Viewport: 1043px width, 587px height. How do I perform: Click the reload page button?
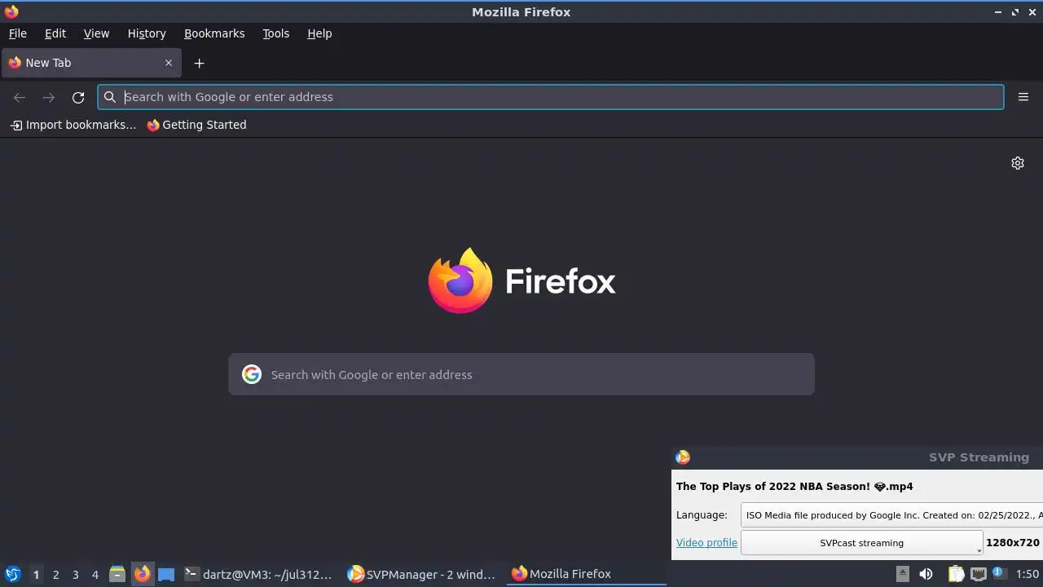[x=78, y=97]
